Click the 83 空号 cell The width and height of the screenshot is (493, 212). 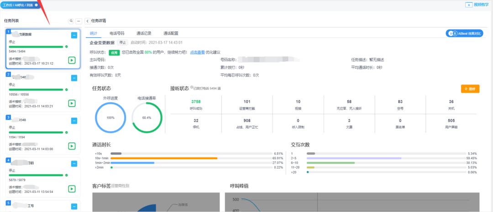point(400,104)
